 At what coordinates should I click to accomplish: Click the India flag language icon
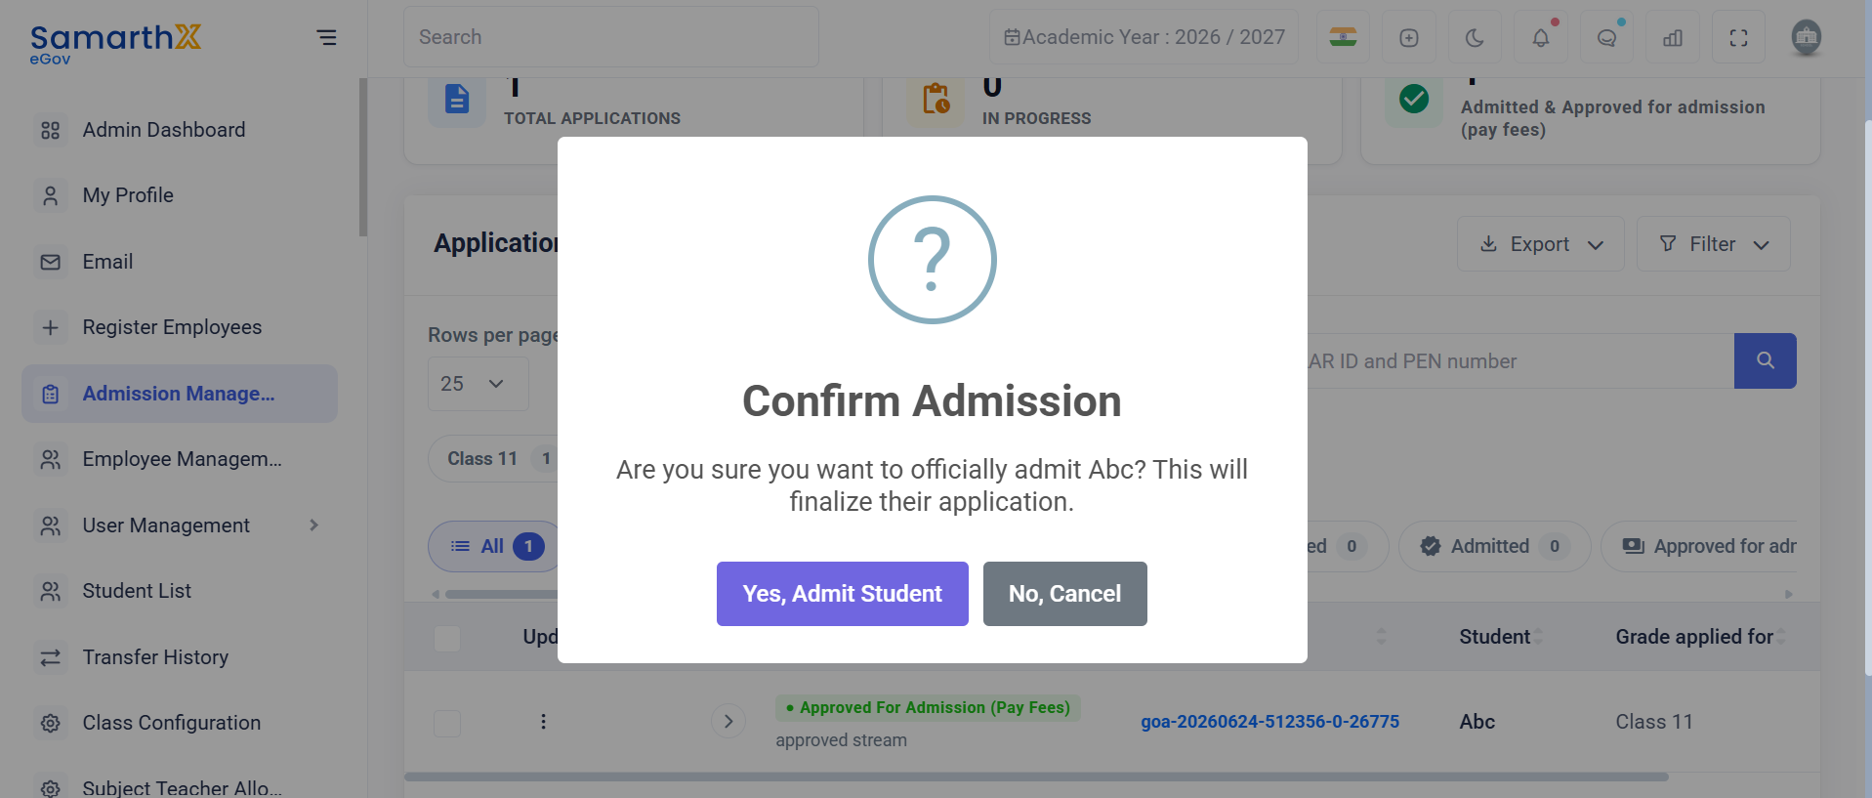click(x=1343, y=37)
